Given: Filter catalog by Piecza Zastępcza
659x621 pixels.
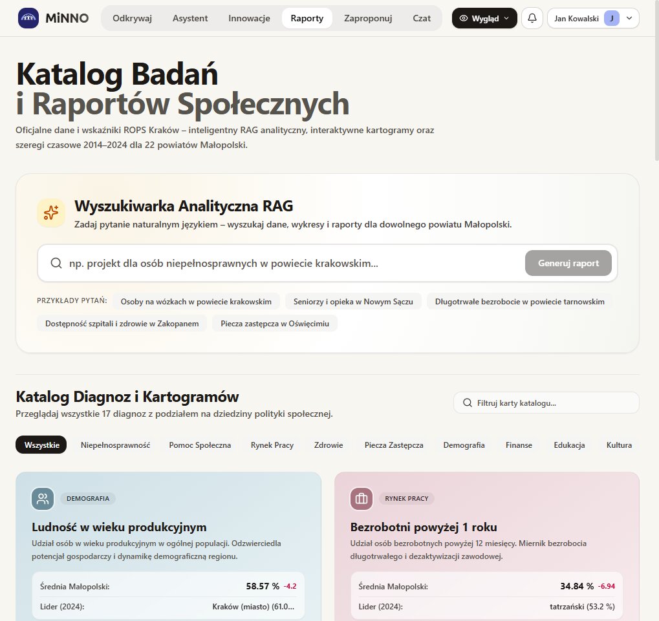Looking at the screenshot, I should tap(394, 445).
